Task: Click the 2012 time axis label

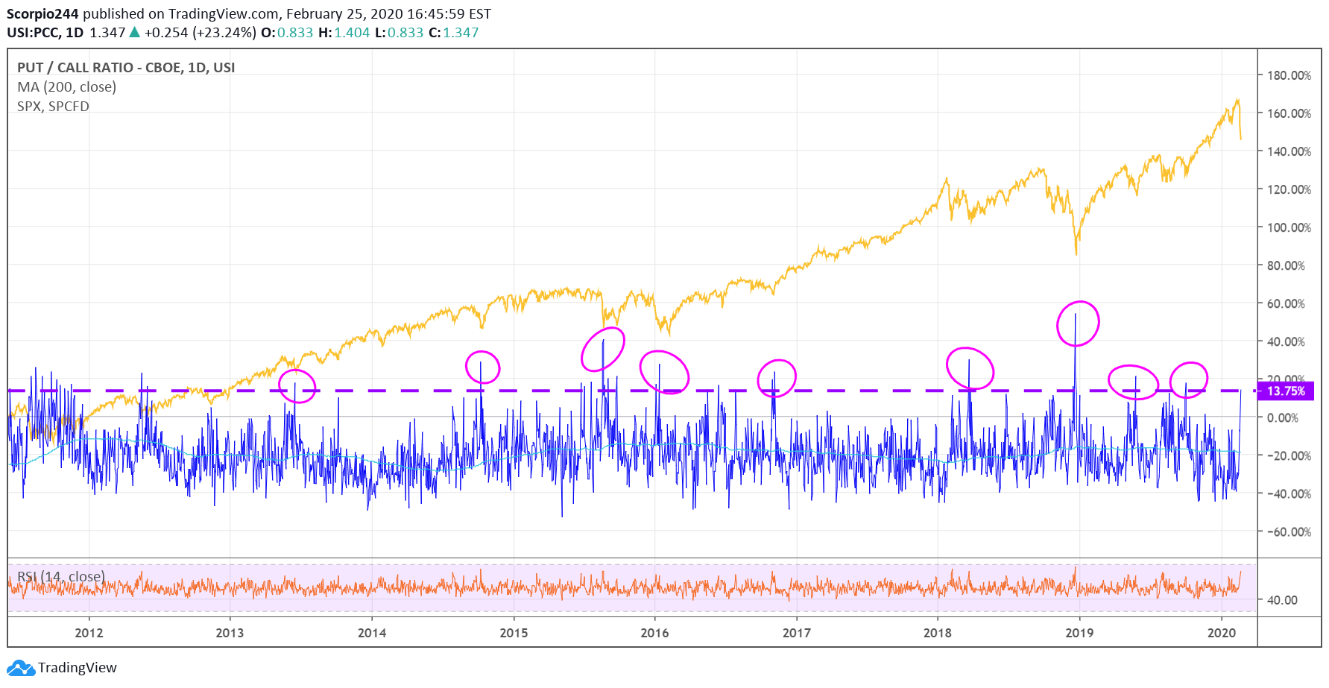Action: pos(89,633)
